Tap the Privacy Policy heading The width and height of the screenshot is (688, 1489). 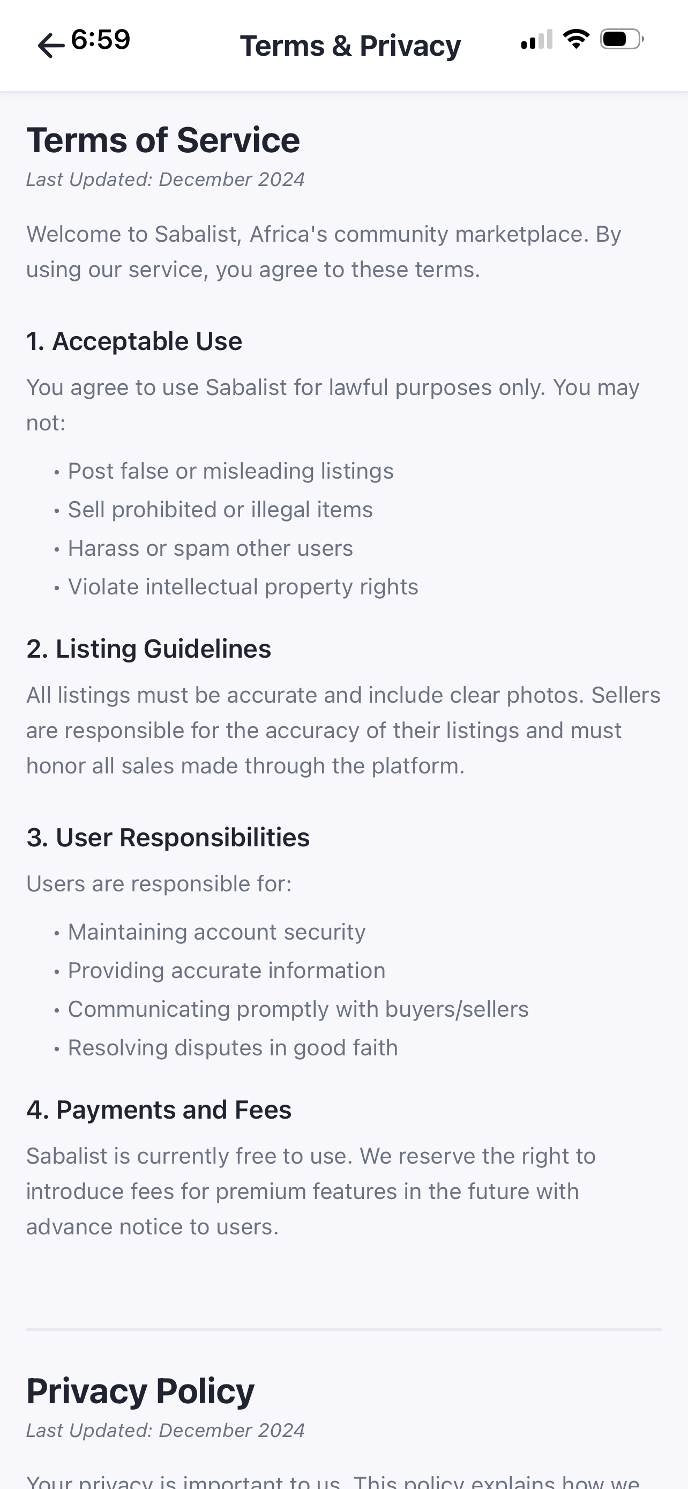[x=140, y=1391]
